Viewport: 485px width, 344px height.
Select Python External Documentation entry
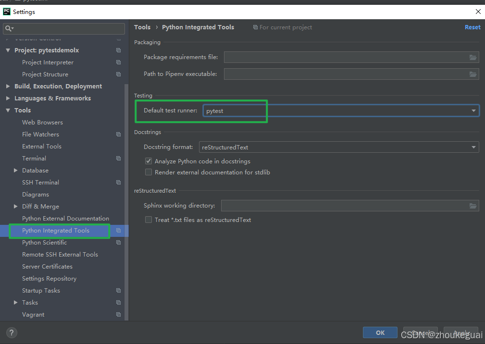pos(65,218)
